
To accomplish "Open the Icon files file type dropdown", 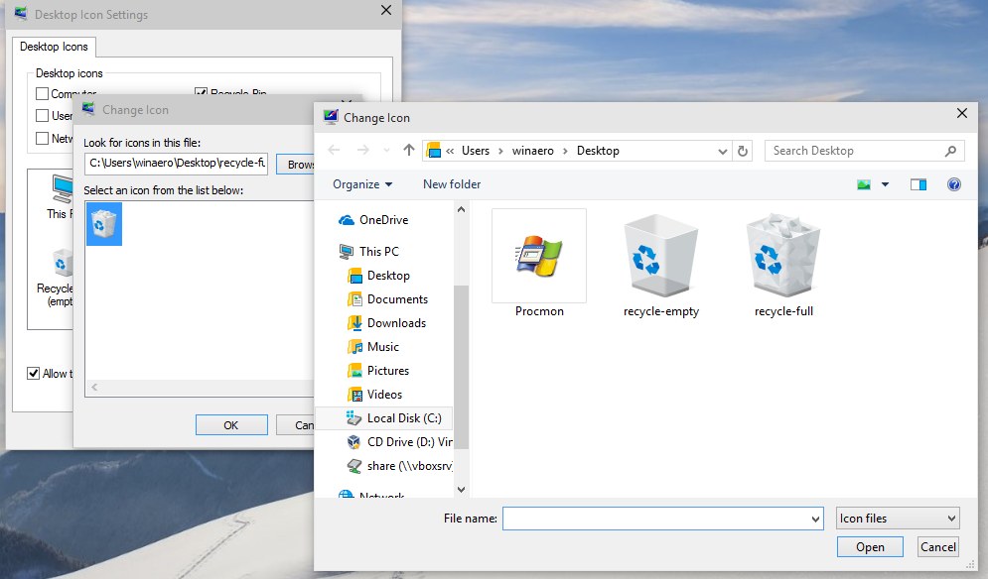I will point(897,518).
